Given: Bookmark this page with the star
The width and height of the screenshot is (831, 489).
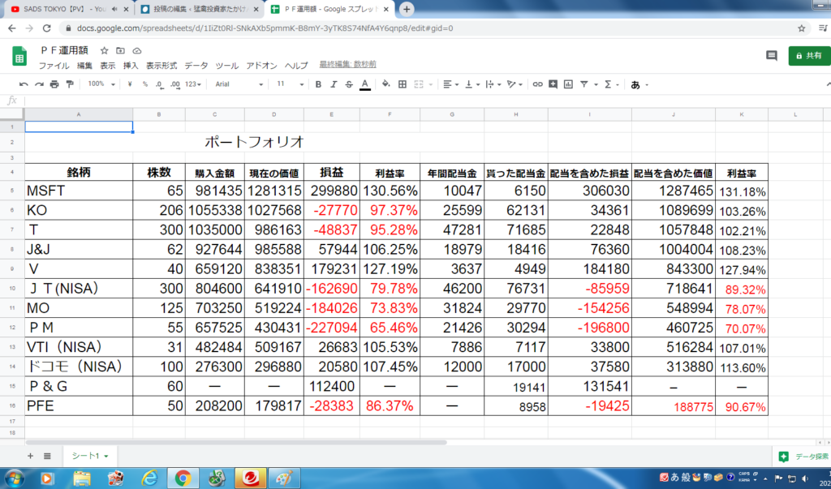Looking at the screenshot, I should pos(801,28).
